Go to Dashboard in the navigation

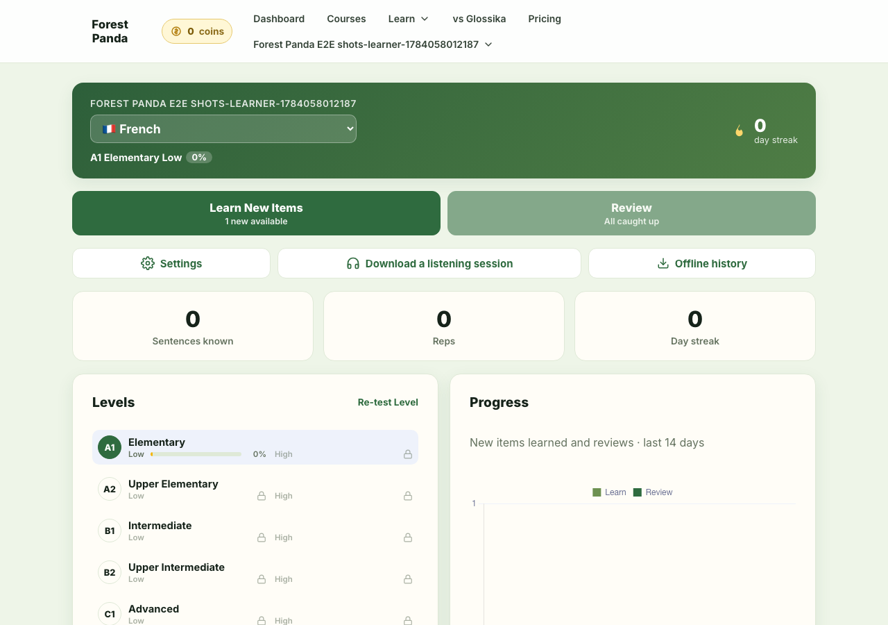point(279,19)
